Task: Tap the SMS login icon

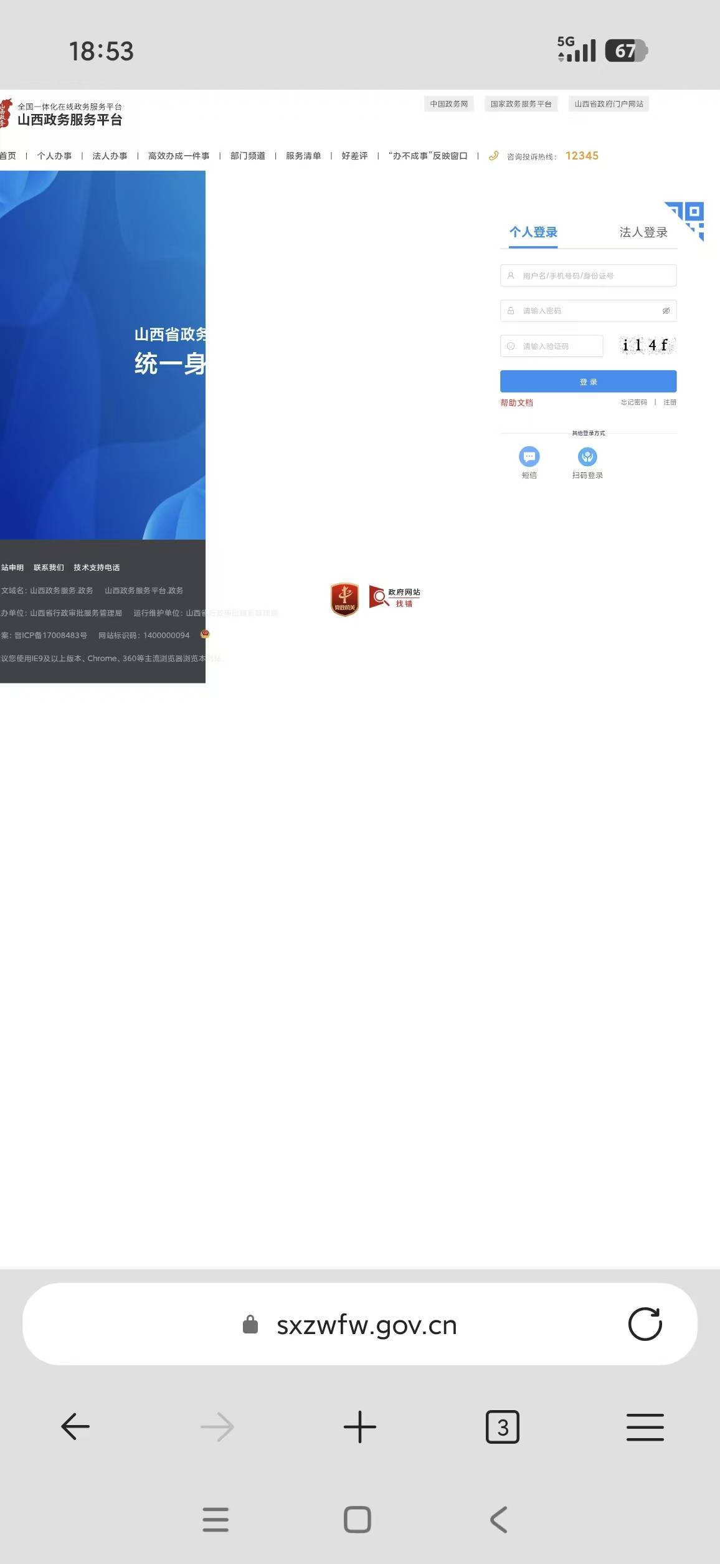Action: click(x=529, y=457)
